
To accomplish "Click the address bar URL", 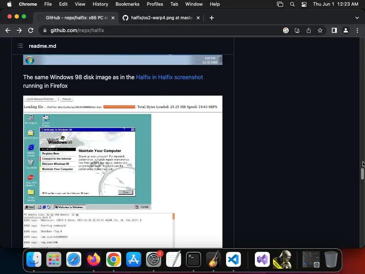I will (77, 31).
